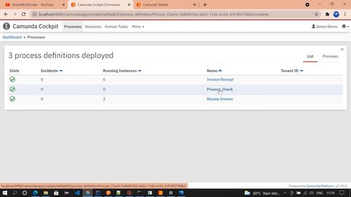The height and width of the screenshot is (197, 351).
Task: Open the Invoice Receipt process definition
Action: [220, 79]
